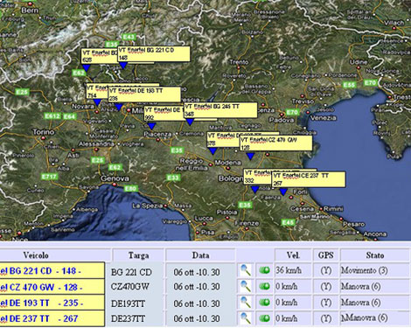Open map label VT Enerfel DE 193 TT
Viewport: 411px width, 328px height.
point(144,94)
